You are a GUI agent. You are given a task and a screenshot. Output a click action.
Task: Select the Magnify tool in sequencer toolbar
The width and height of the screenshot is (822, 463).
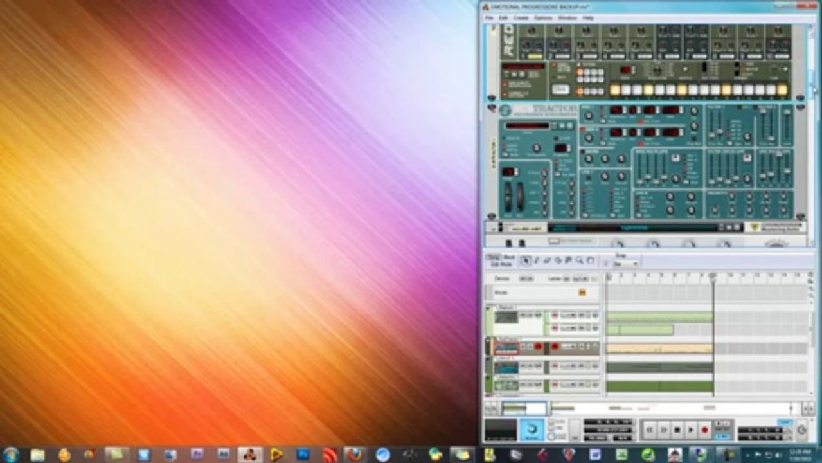[x=579, y=260]
